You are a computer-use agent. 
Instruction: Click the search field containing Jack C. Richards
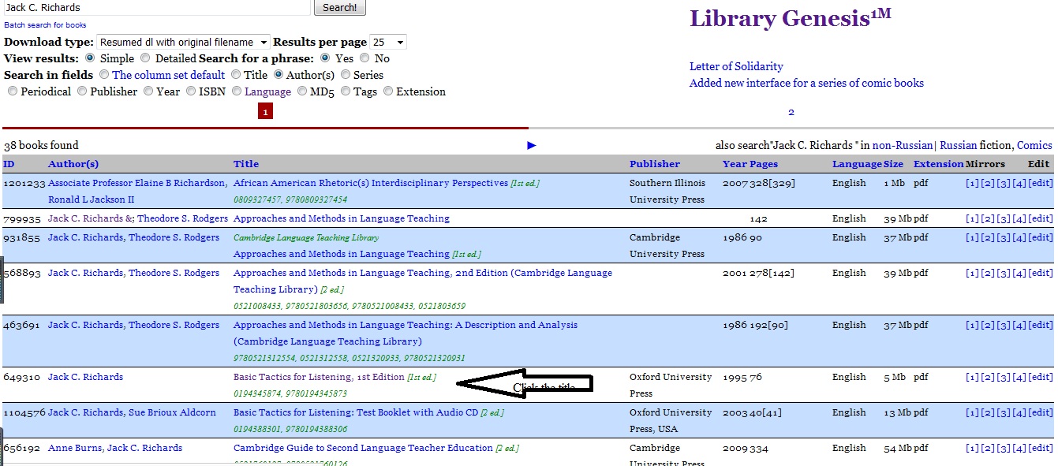[x=156, y=7]
